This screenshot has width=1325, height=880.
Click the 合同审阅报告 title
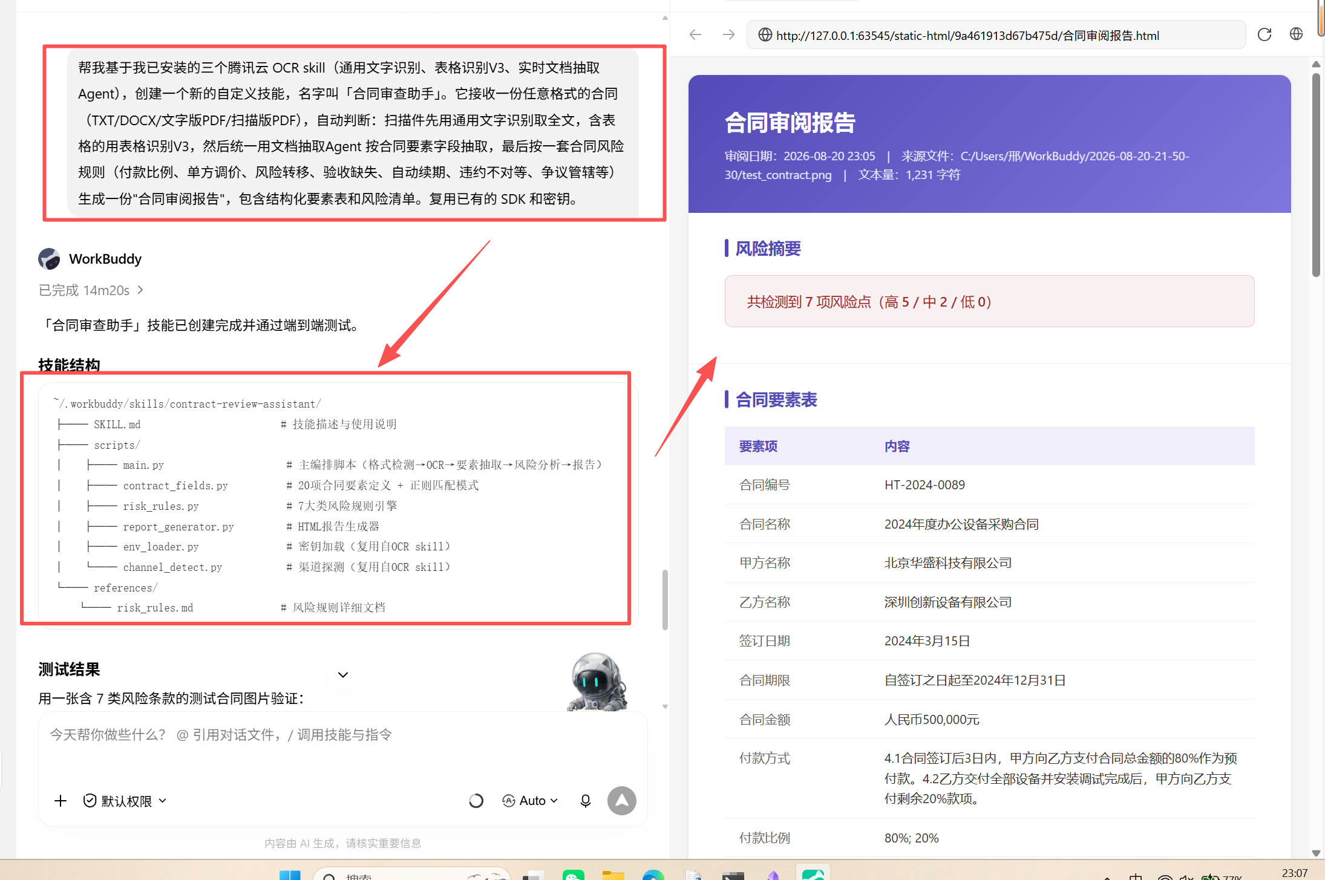click(790, 123)
